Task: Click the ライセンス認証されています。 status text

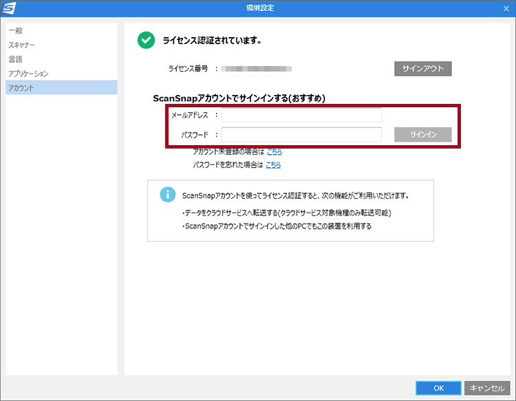Action: pos(213,41)
